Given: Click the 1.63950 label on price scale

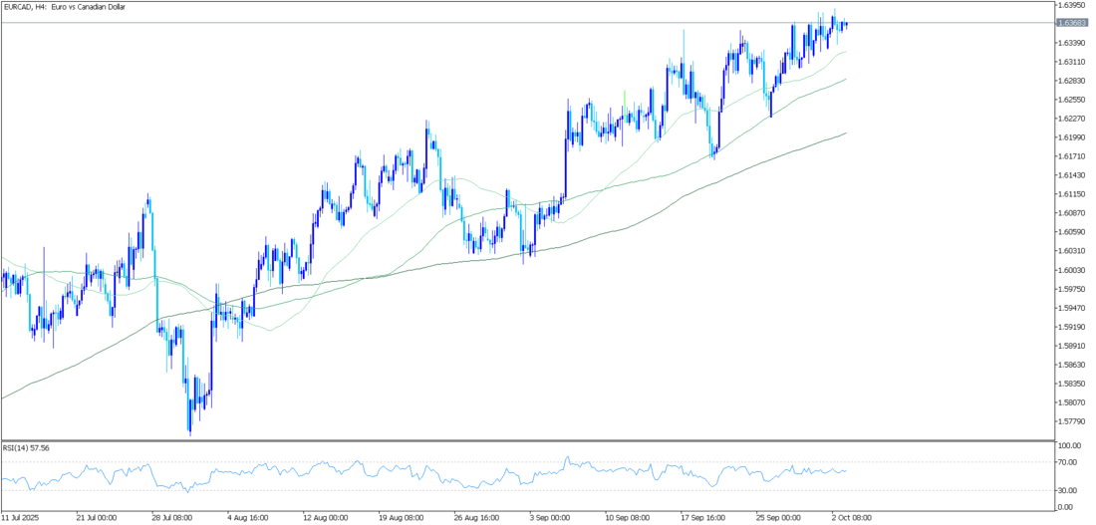Looking at the screenshot, I should click(x=1072, y=5).
